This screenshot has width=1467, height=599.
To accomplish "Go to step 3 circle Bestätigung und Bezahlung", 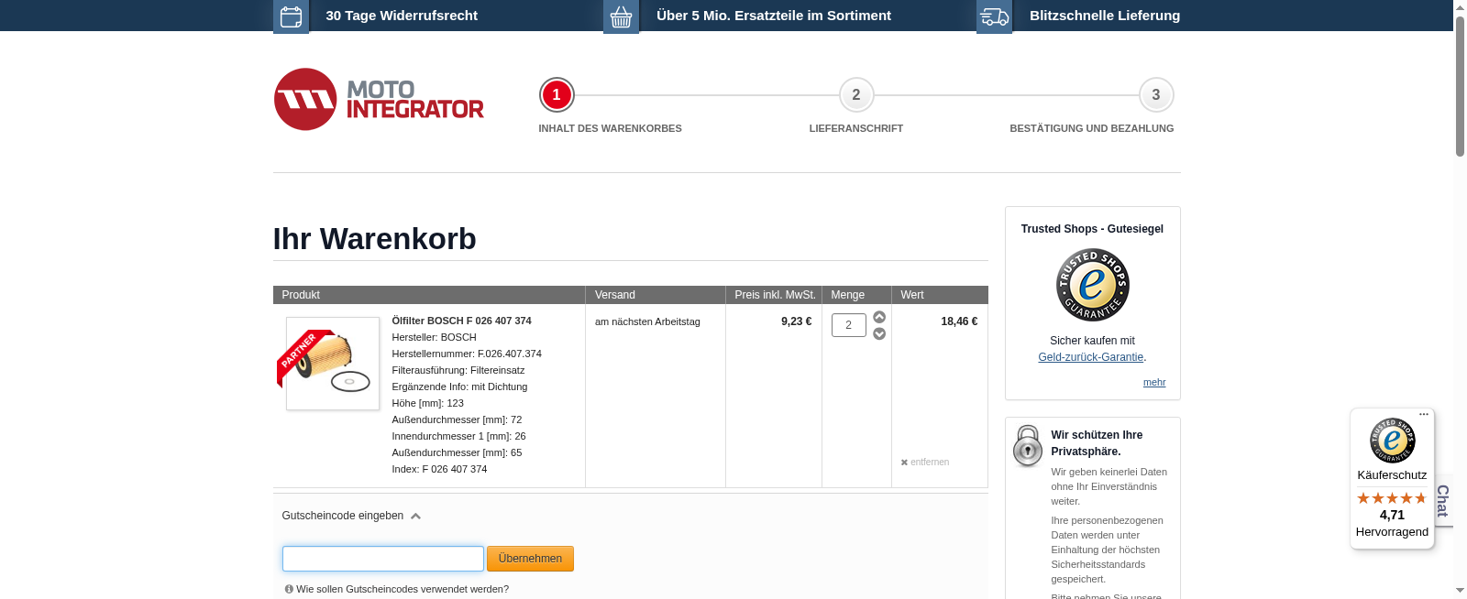I will [1156, 94].
